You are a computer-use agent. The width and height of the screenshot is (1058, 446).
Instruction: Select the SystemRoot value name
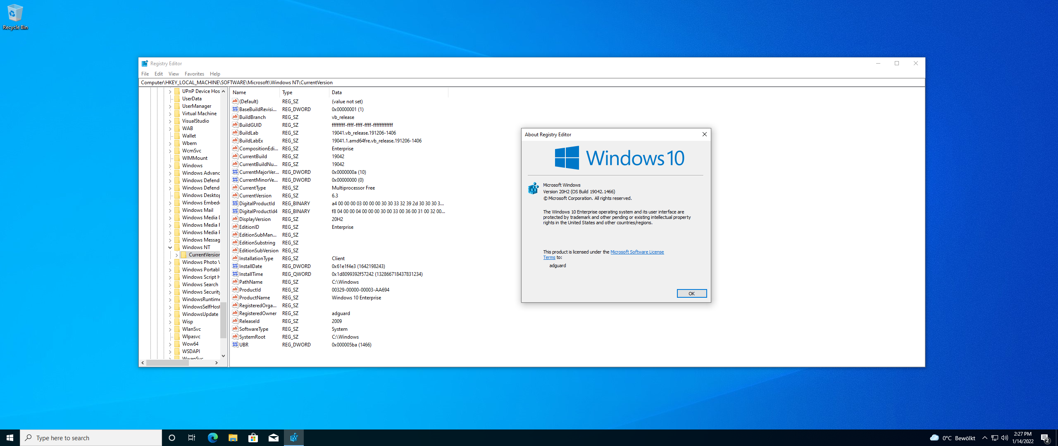coord(252,337)
